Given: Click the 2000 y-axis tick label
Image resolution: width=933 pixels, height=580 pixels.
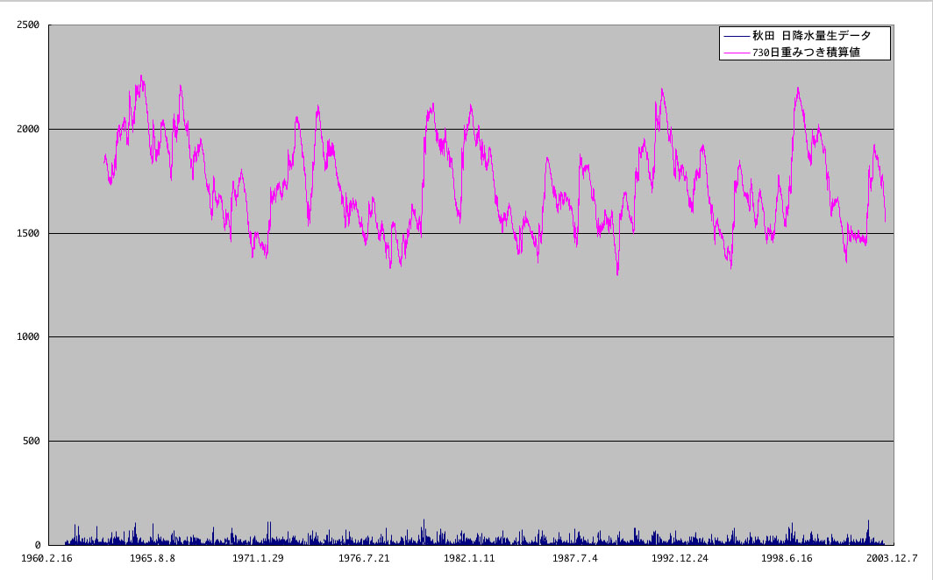Looking at the screenshot, I should pyautogui.click(x=28, y=130).
